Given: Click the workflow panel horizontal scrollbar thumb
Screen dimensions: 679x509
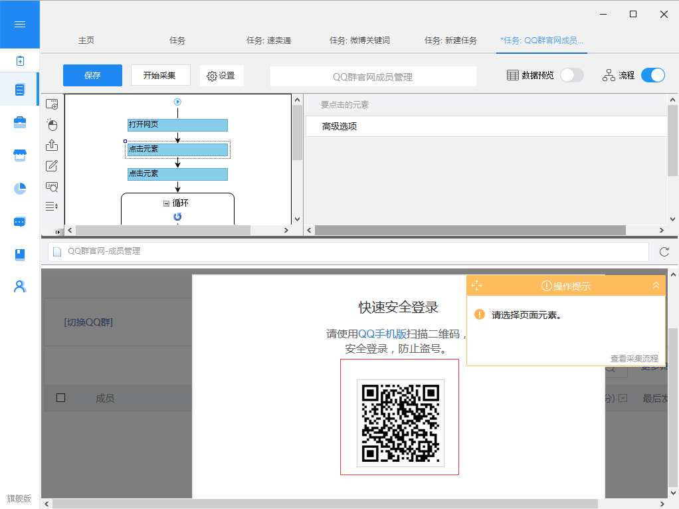Looking at the screenshot, I should 163,231.
